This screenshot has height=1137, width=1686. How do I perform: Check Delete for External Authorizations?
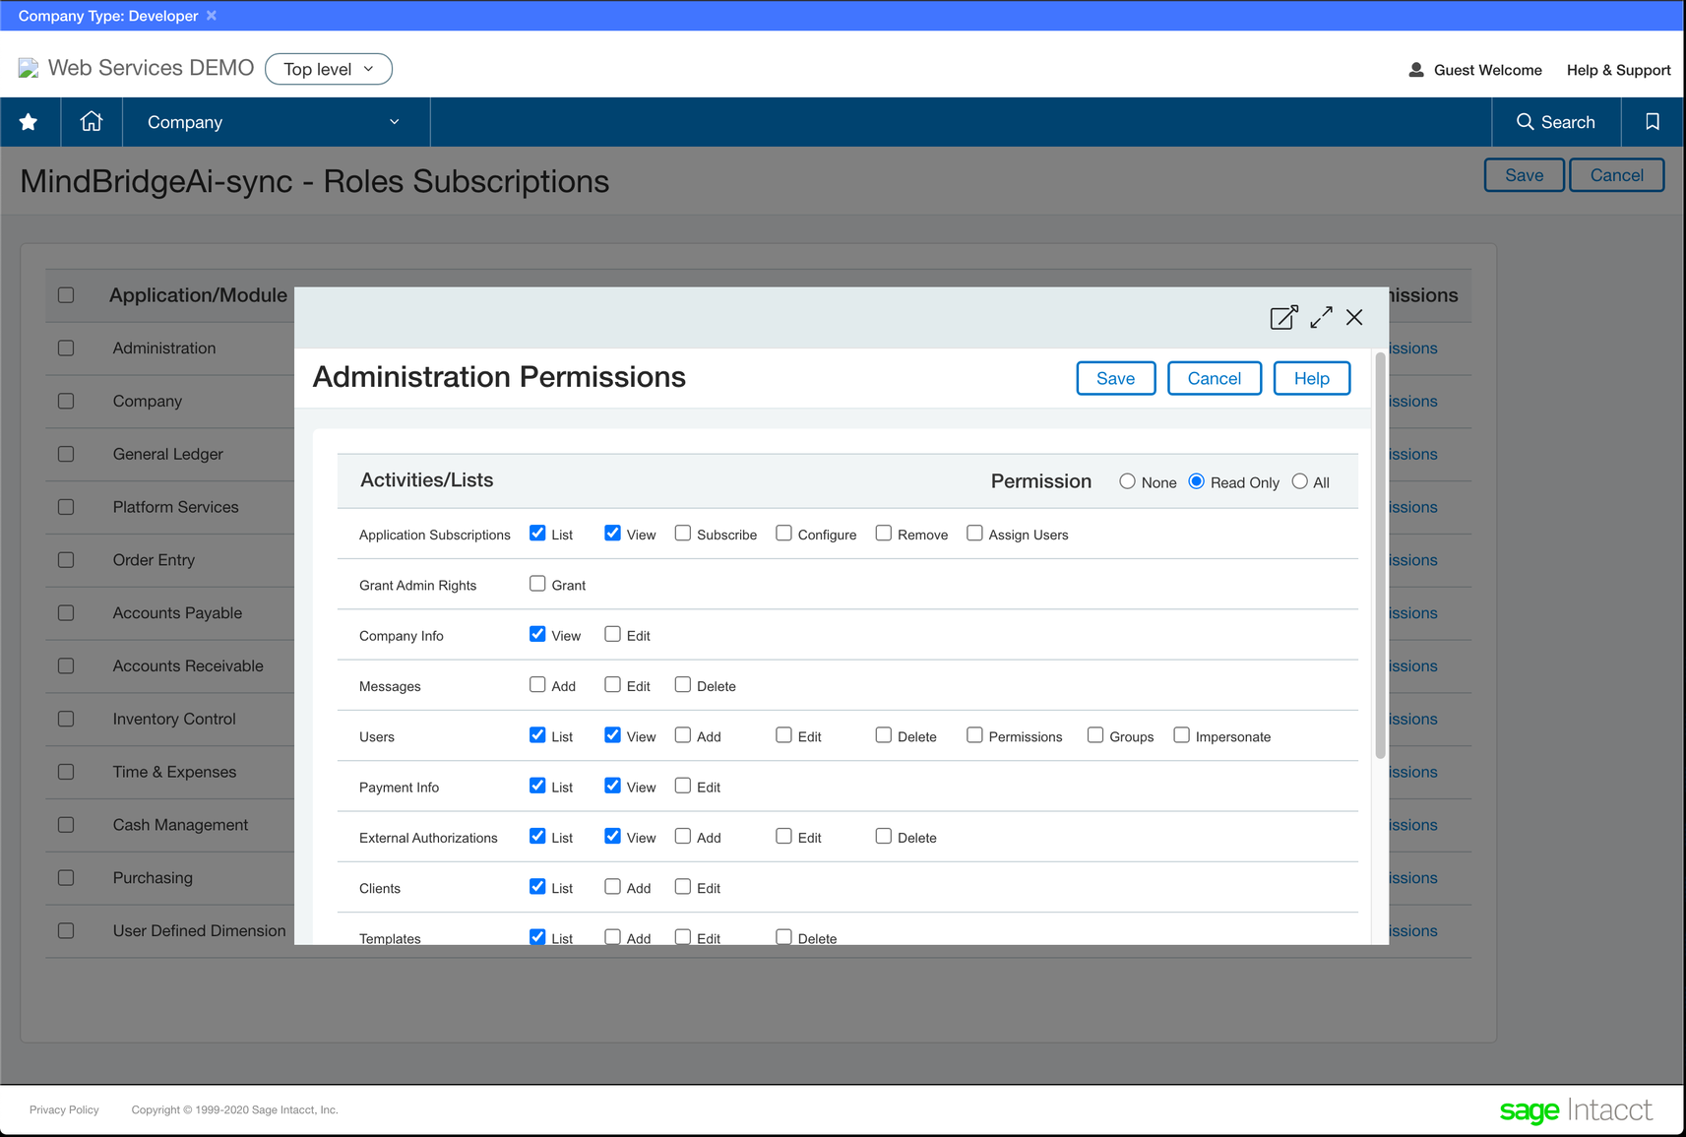tap(883, 836)
